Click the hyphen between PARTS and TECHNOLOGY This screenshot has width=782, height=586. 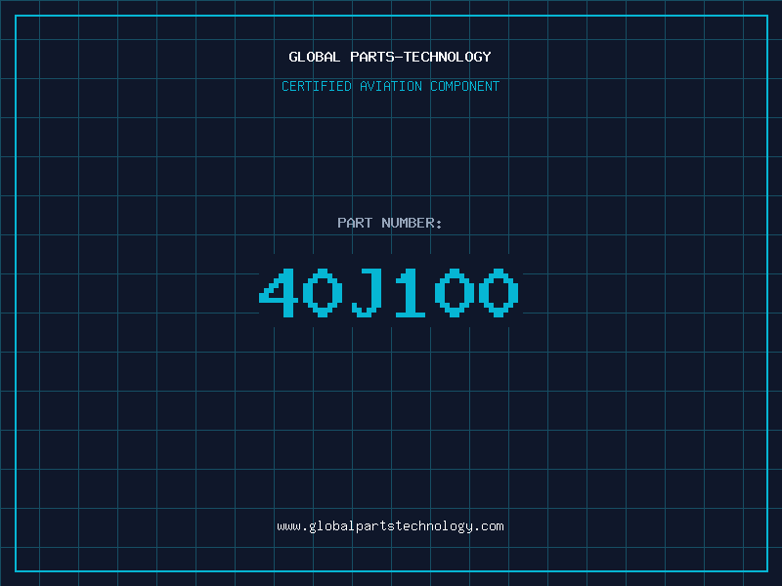tap(400, 58)
